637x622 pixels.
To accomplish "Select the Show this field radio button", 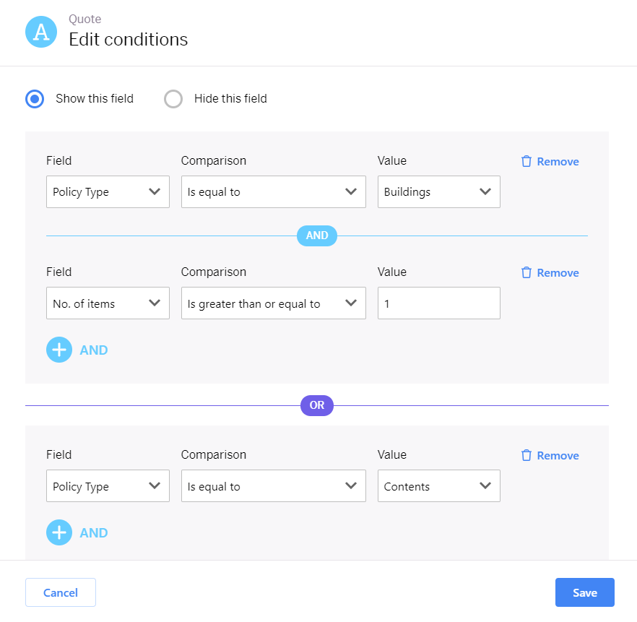I will (x=35, y=99).
